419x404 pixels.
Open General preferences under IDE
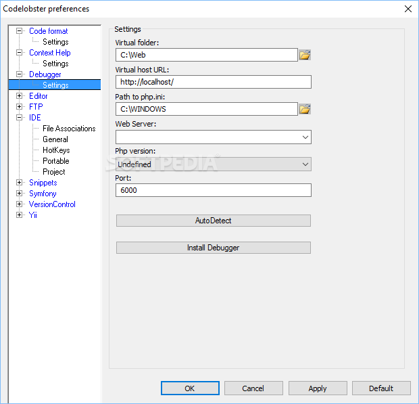tap(55, 139)
